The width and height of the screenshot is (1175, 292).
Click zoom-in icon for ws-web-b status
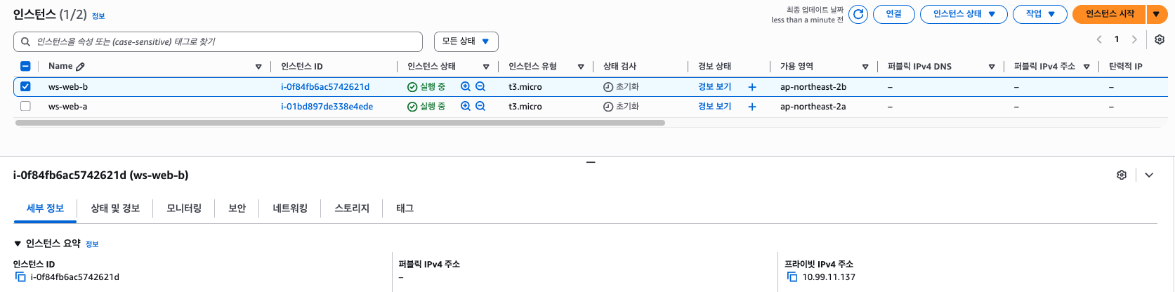click(465, 86)
